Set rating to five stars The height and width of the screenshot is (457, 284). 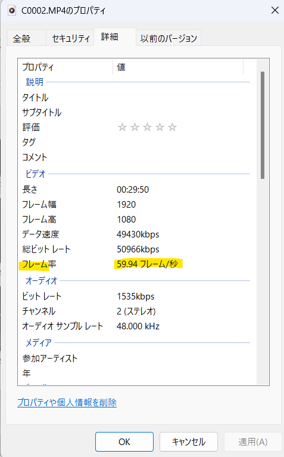pos(172,127)
